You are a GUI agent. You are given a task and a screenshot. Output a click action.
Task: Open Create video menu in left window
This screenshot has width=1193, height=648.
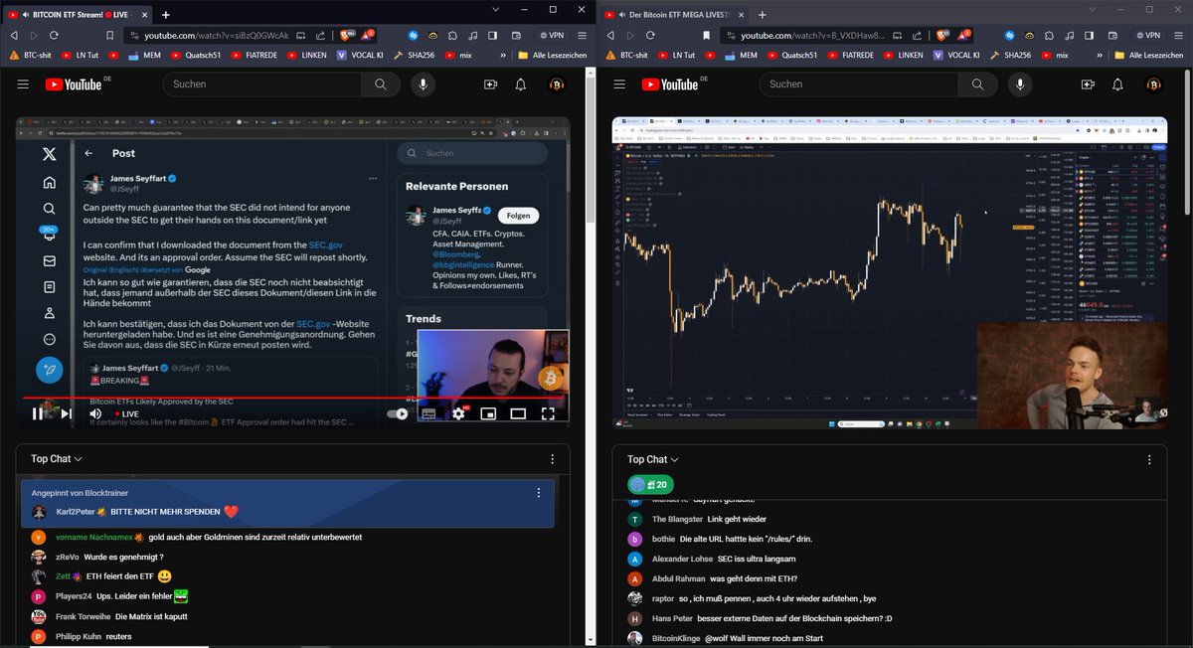490,84
